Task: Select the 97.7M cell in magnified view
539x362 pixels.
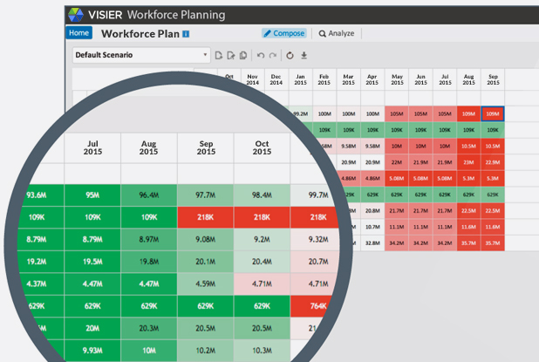Action: click(206, 195)
